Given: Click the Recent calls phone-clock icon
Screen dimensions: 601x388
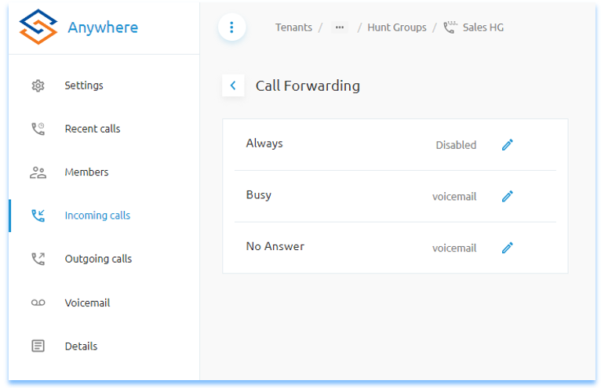Looking at the screenshot, I should pos(38,129).
